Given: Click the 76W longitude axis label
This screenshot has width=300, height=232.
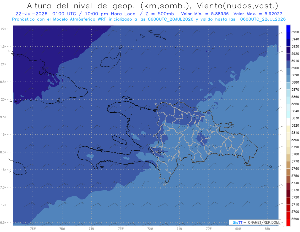Looking at the screenshot, I should tap(33, 228).
